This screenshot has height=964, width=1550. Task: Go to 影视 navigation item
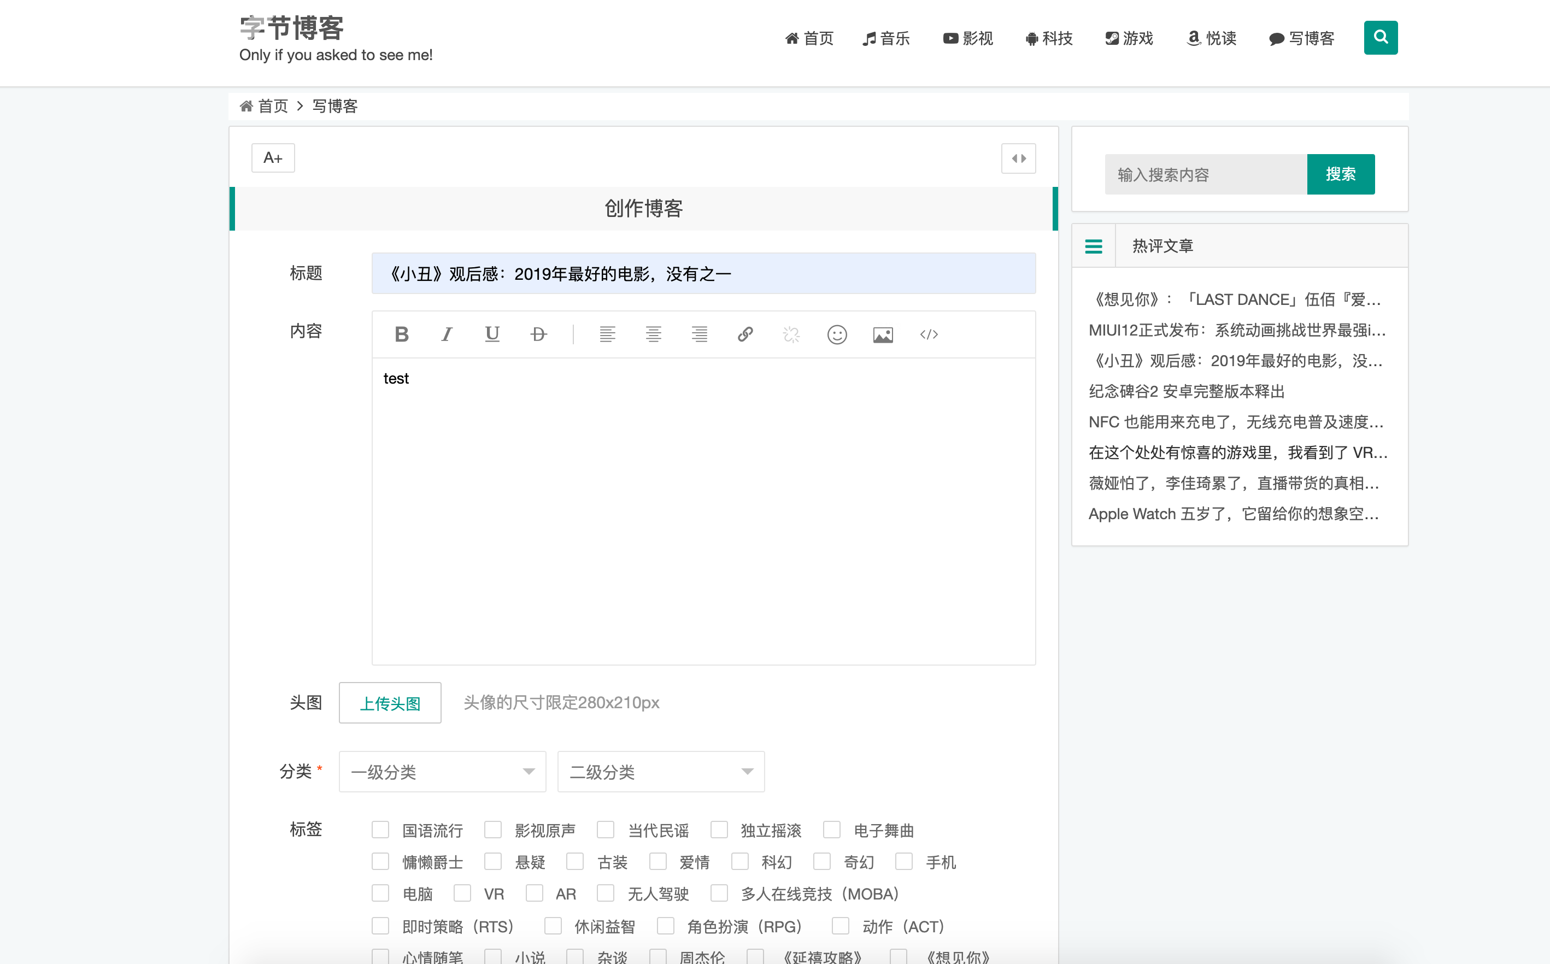pyautogui.click(x=968, y=38)
